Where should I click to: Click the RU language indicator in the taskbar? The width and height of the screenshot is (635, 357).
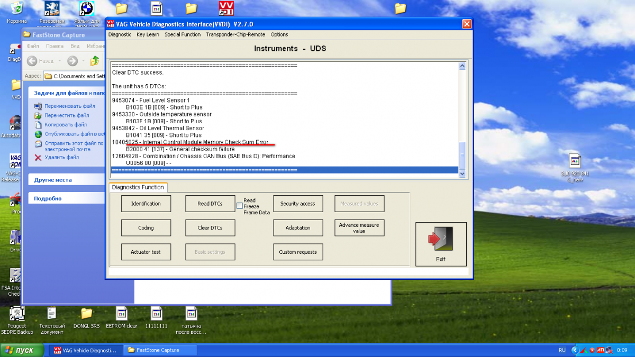pos(562,350)
